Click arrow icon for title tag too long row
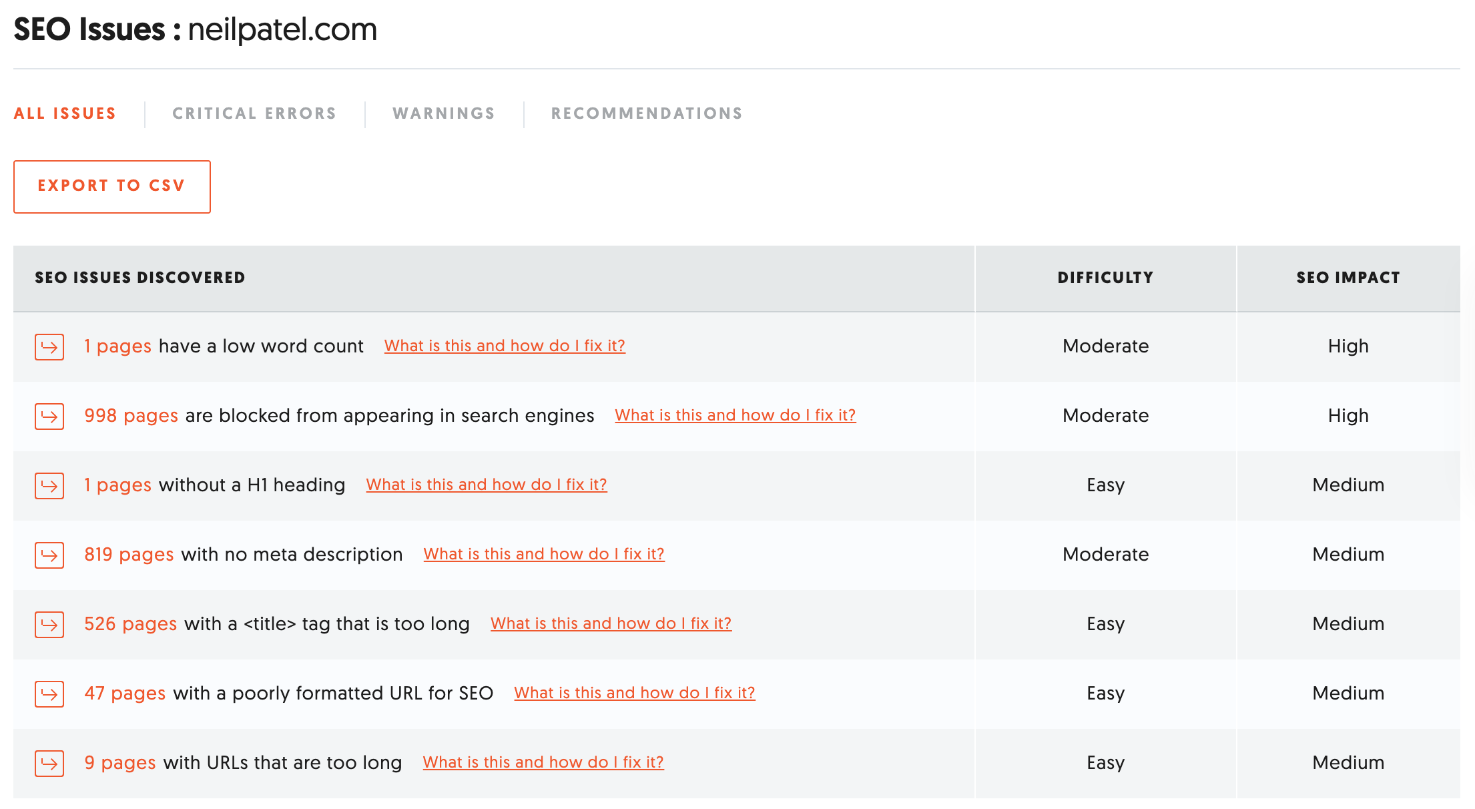The width and height of the screenshot is (1475, 809). click(x=49, y=625)
